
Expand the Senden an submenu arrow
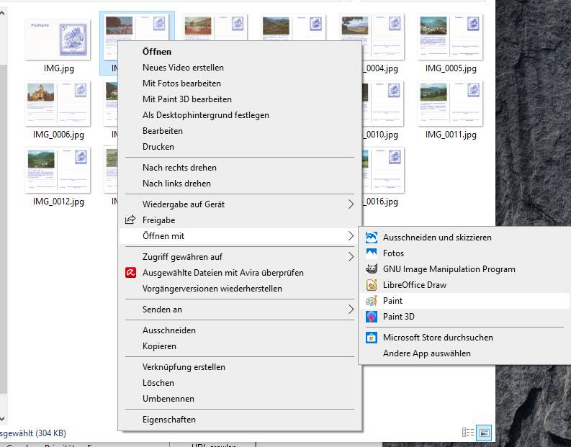(x=351, y=310)
